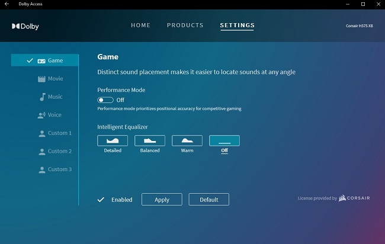Click the Custom 1 person icon
Image resolution: width=385 pixels, height=244 pixels.
click(x=42, y=133)
